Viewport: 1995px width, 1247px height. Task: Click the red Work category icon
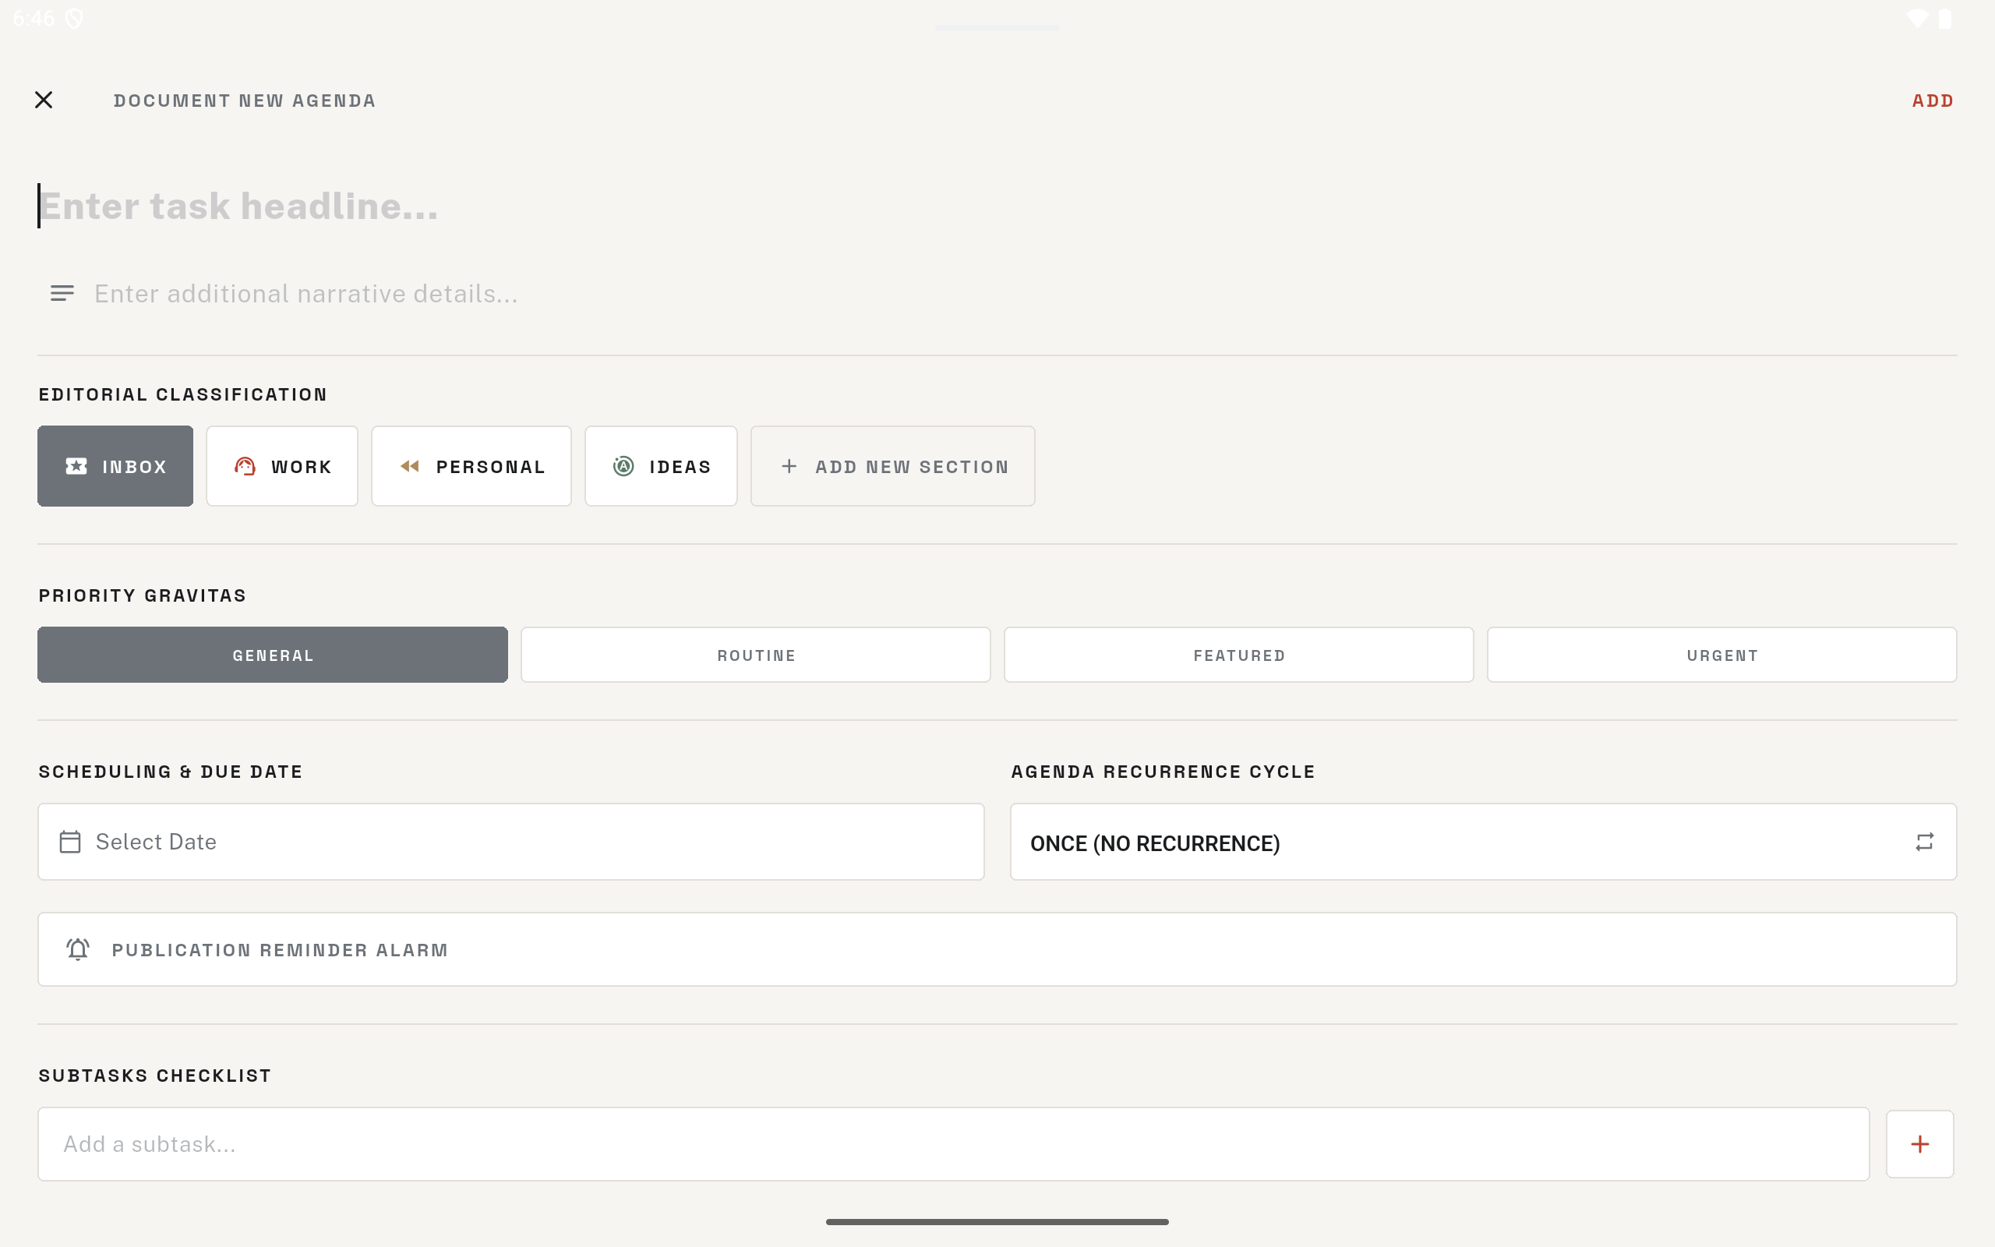[245, 466]
